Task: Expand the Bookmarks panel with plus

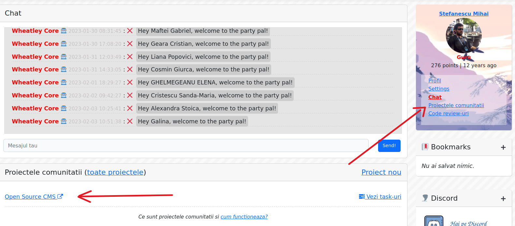Action: (503, 147)
